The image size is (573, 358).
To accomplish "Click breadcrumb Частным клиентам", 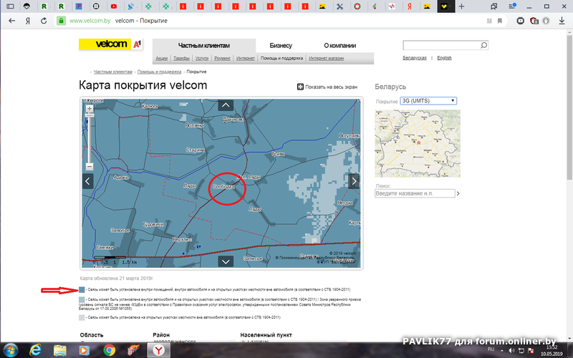I will [x=113, y=72].
